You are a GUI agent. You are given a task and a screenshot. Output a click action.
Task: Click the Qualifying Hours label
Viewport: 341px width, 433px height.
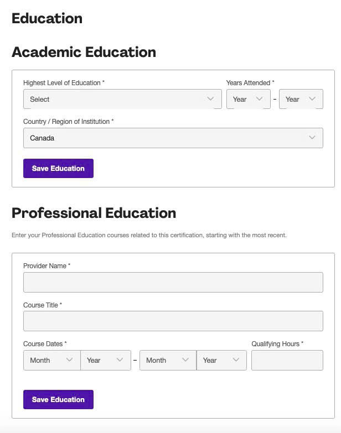[x=277, y=344]
